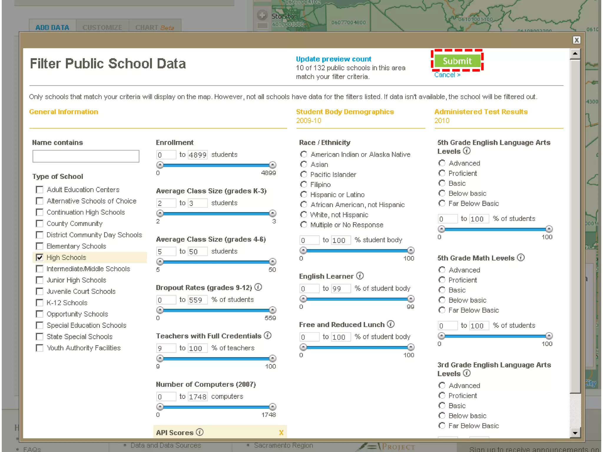Check the Elementary Schools checkbox
The height and width of the screenshot is (452, 603).
(39, 246)
